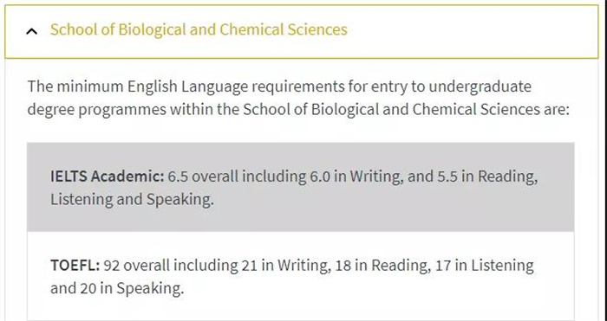607x321 pixels.
Task: Click the School of Biological and Chemical Sciences heading
Action: 199,29
